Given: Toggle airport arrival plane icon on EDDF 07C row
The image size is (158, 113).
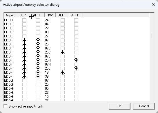Looking at the screenshot, I should [38, 48].
